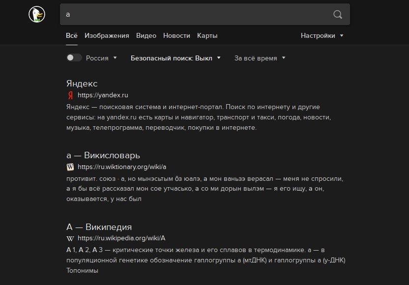This screenshot has width=409, height=285.
Task: Click the Викисловарь snippet text
Action: (205, 189)
